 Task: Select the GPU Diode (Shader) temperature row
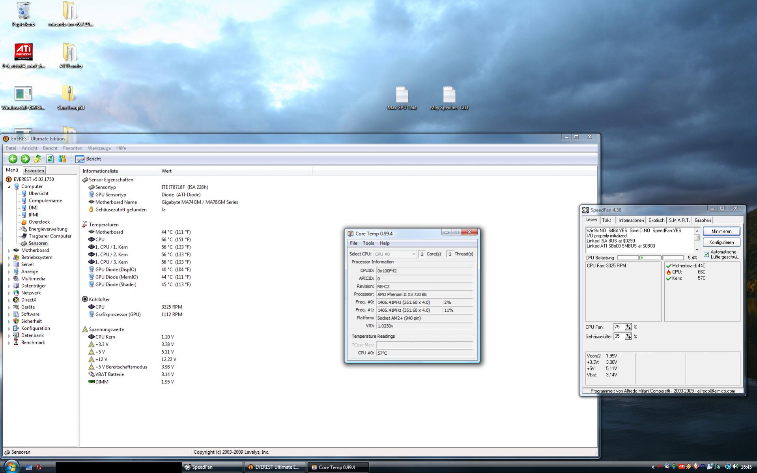pos(140,284)
